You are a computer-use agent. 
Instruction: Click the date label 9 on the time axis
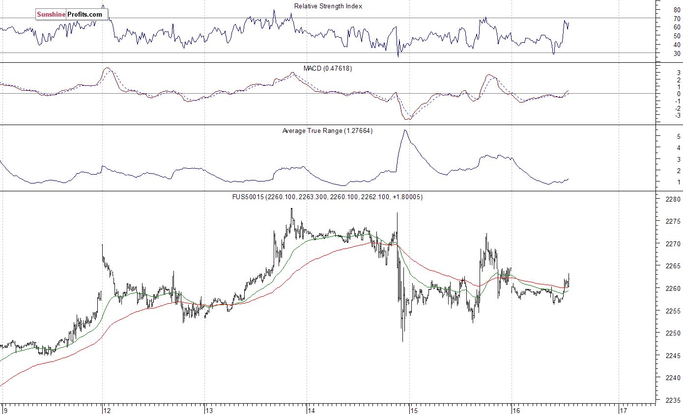tap(5, 410)
